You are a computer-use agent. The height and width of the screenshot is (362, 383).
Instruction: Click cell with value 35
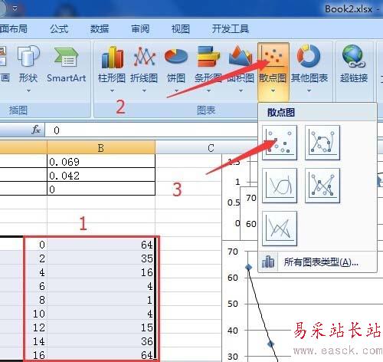(x=101, y=258)
